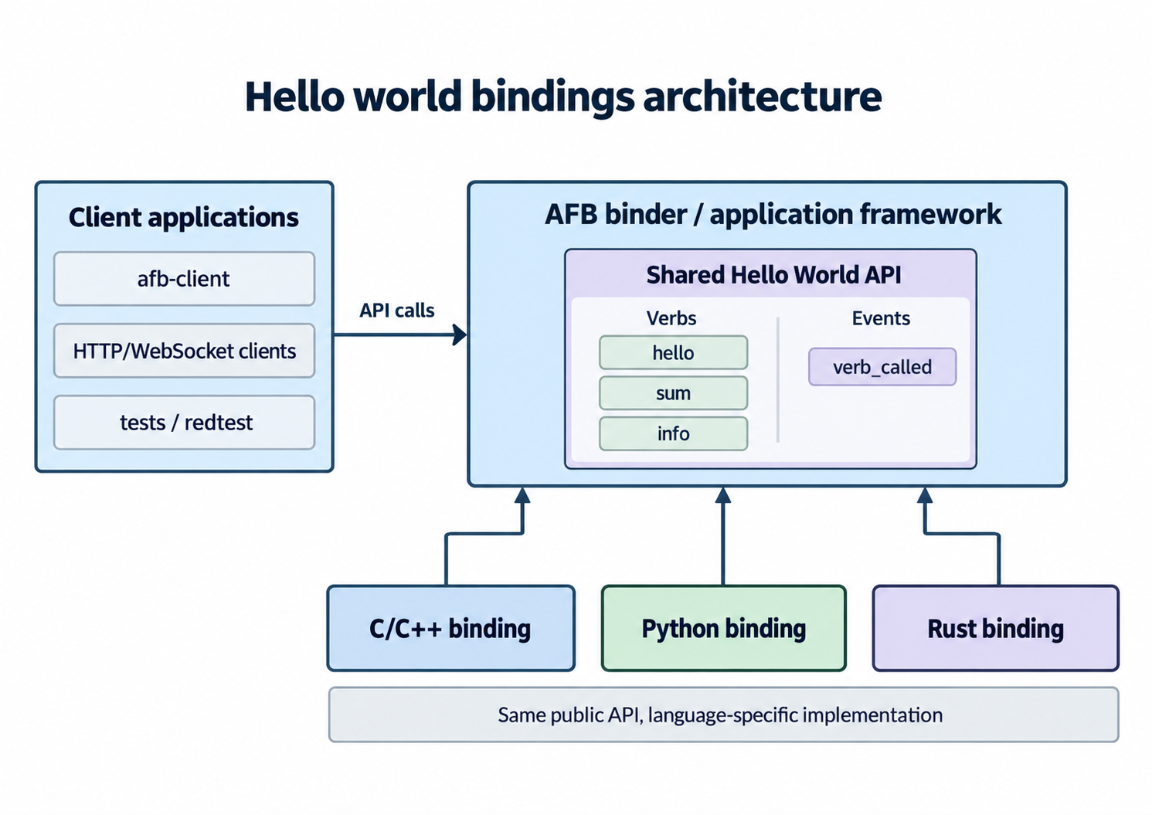
Task: Click the 'Client applications' heading
Action: point(184,218)
